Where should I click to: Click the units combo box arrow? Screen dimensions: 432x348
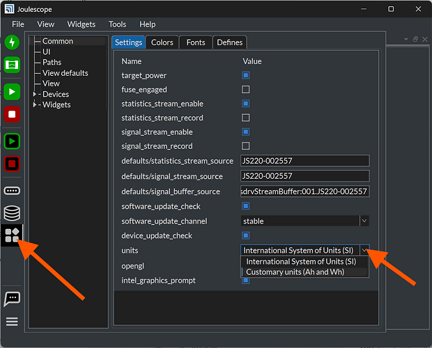click(x=364, y=251)
